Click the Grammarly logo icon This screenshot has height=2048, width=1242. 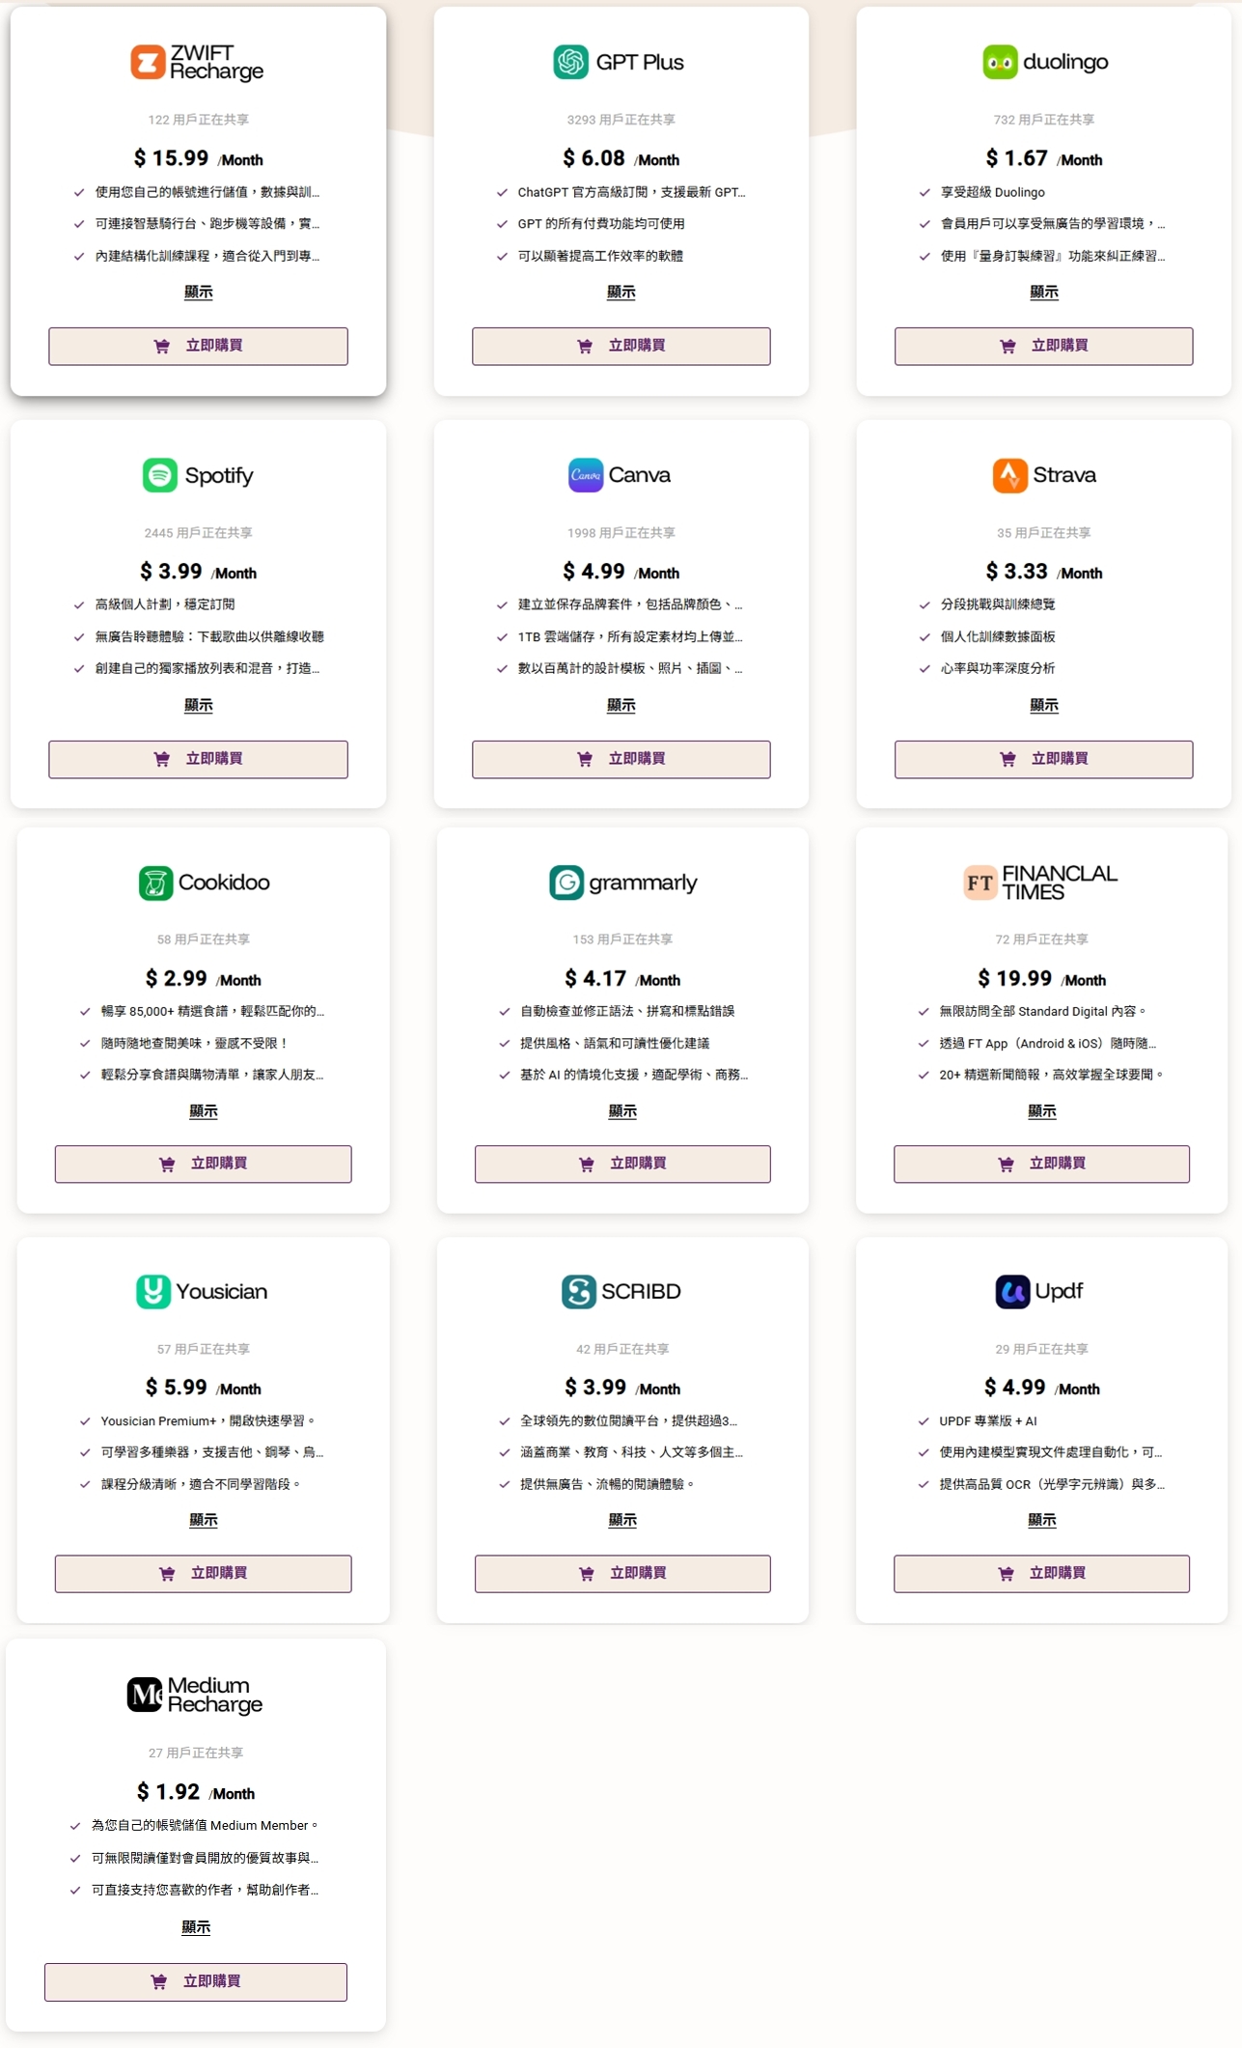point(566,883)
